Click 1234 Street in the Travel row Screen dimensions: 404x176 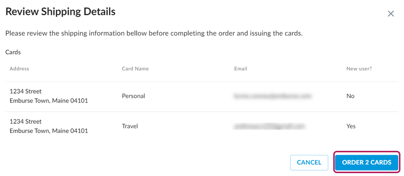coord(26,122)
